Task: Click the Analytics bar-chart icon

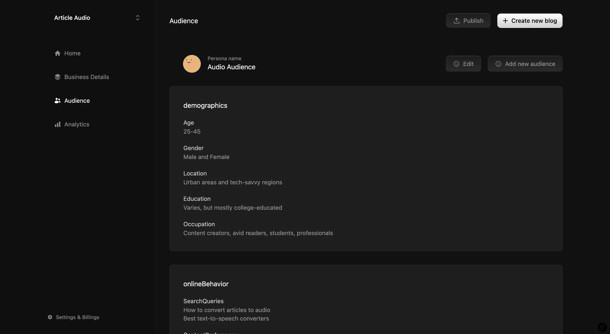Action: pyautogui.click(x=58, y=124)
